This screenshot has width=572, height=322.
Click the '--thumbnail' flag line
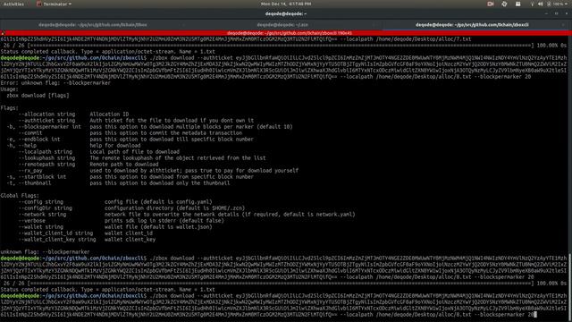tap(118, 182)
